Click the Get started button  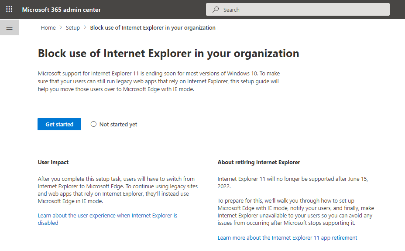coord(59,124)
